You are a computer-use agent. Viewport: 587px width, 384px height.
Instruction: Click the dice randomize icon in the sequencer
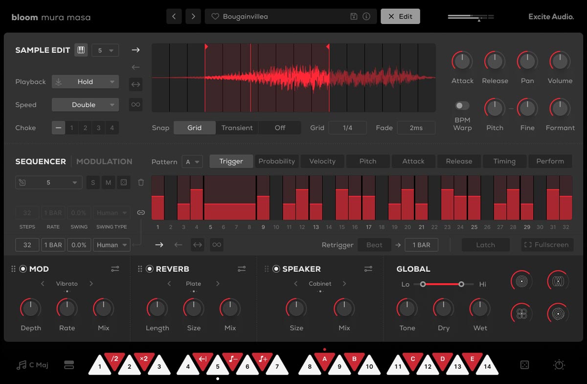pyautogui.click(x=124, y=182)
